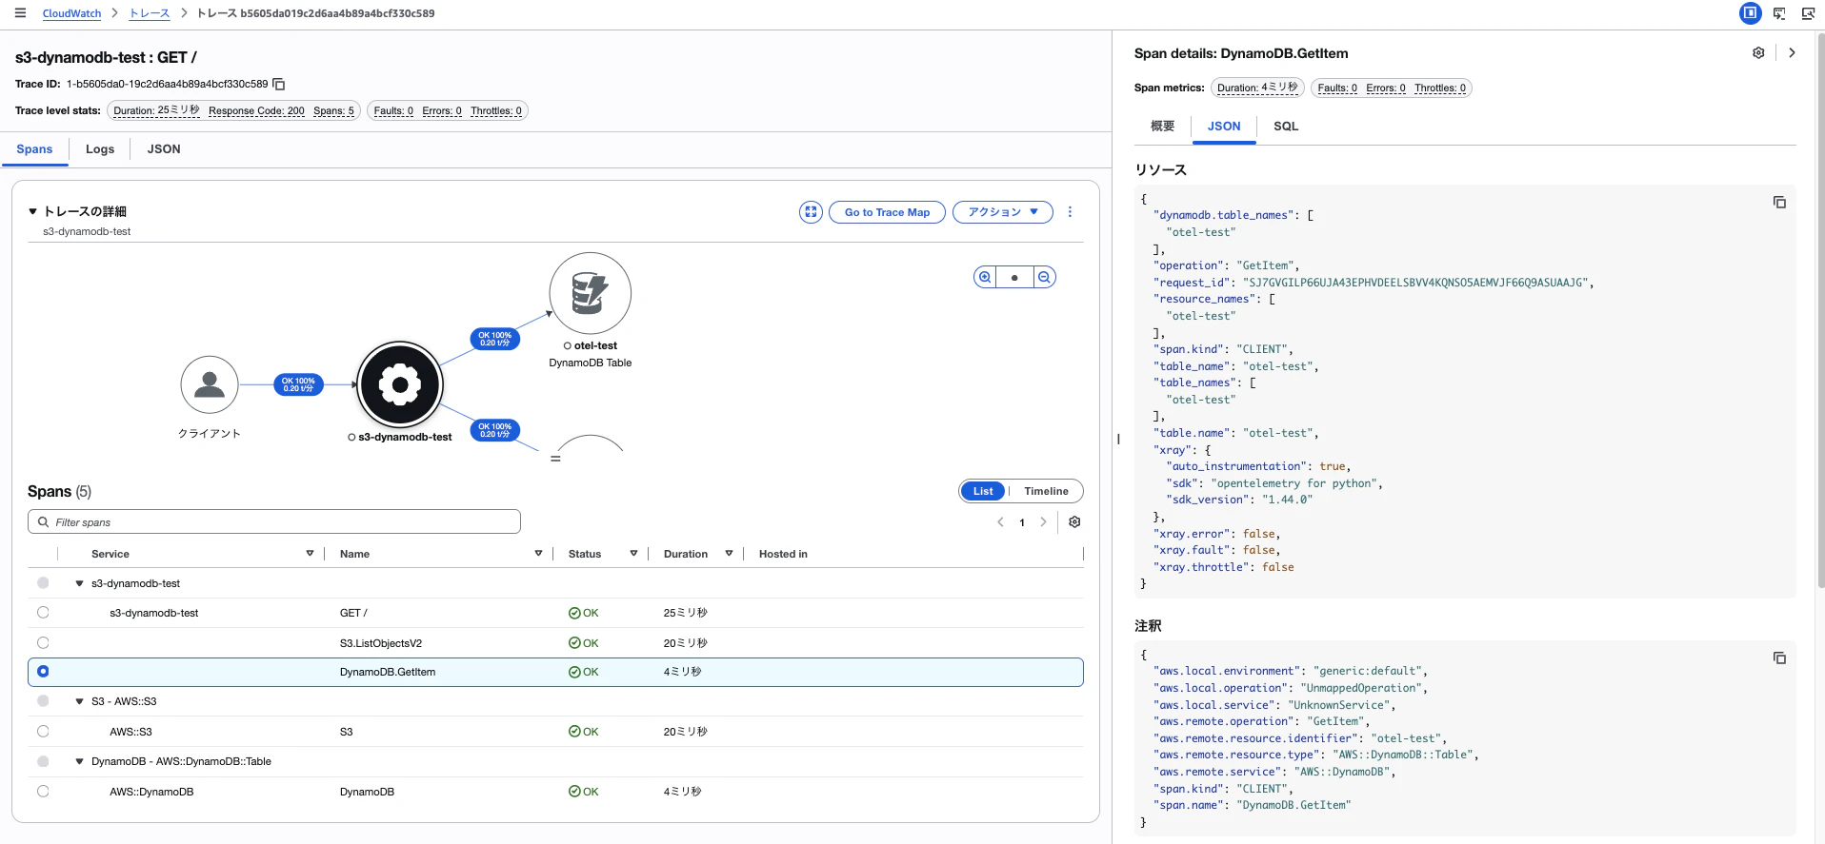Viewport: 1825px width, 844px height.
Task: Click the trace Spans: 5 stat
Action: pyautogui.click(x=333, y=111)
